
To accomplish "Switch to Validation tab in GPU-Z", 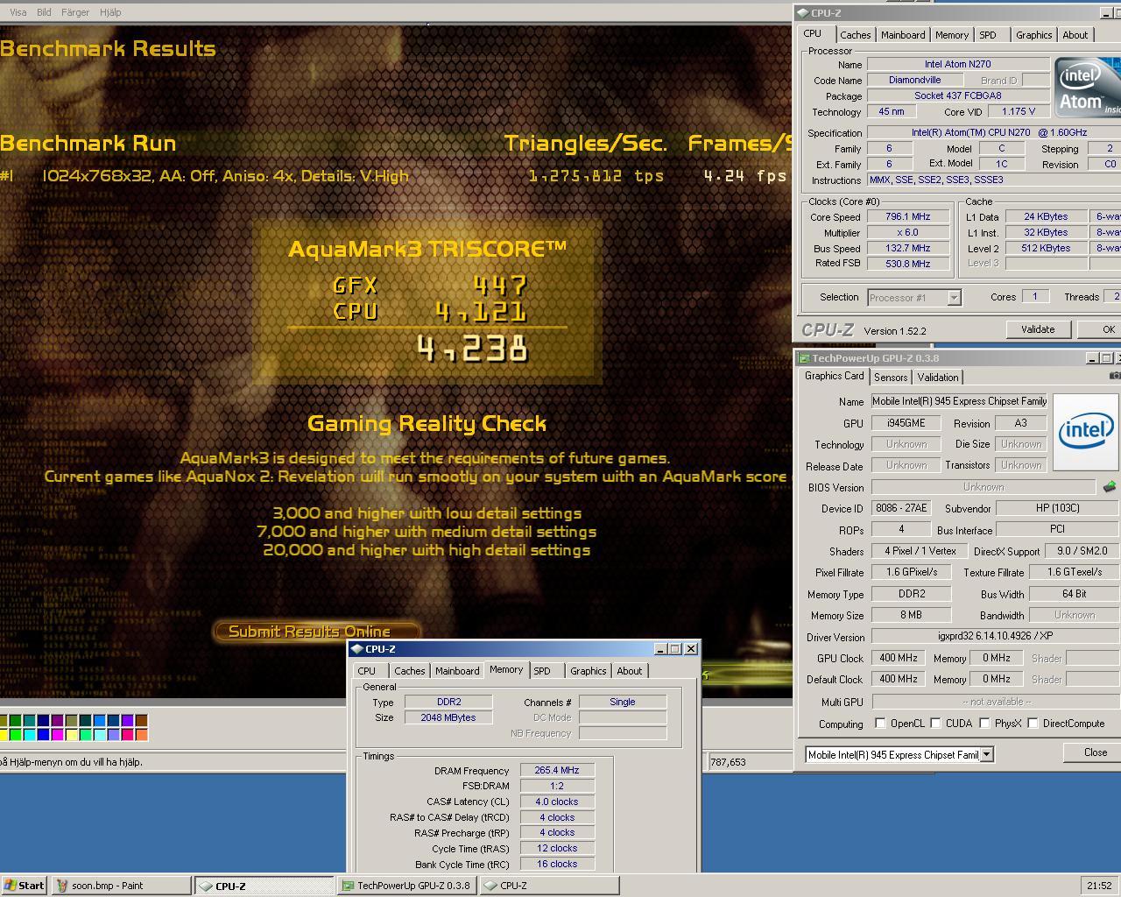I will point(938,378).
